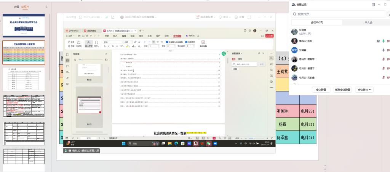Toggle the 内容适用 checkbox
The width and height of the screenshot is (390, 172).
[186, 42]
